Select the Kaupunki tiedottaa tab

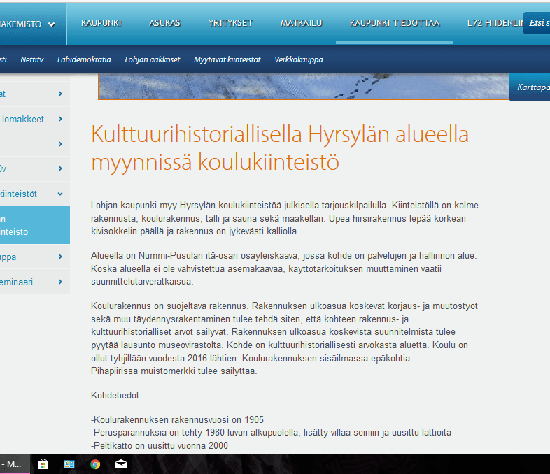[395, 23]
